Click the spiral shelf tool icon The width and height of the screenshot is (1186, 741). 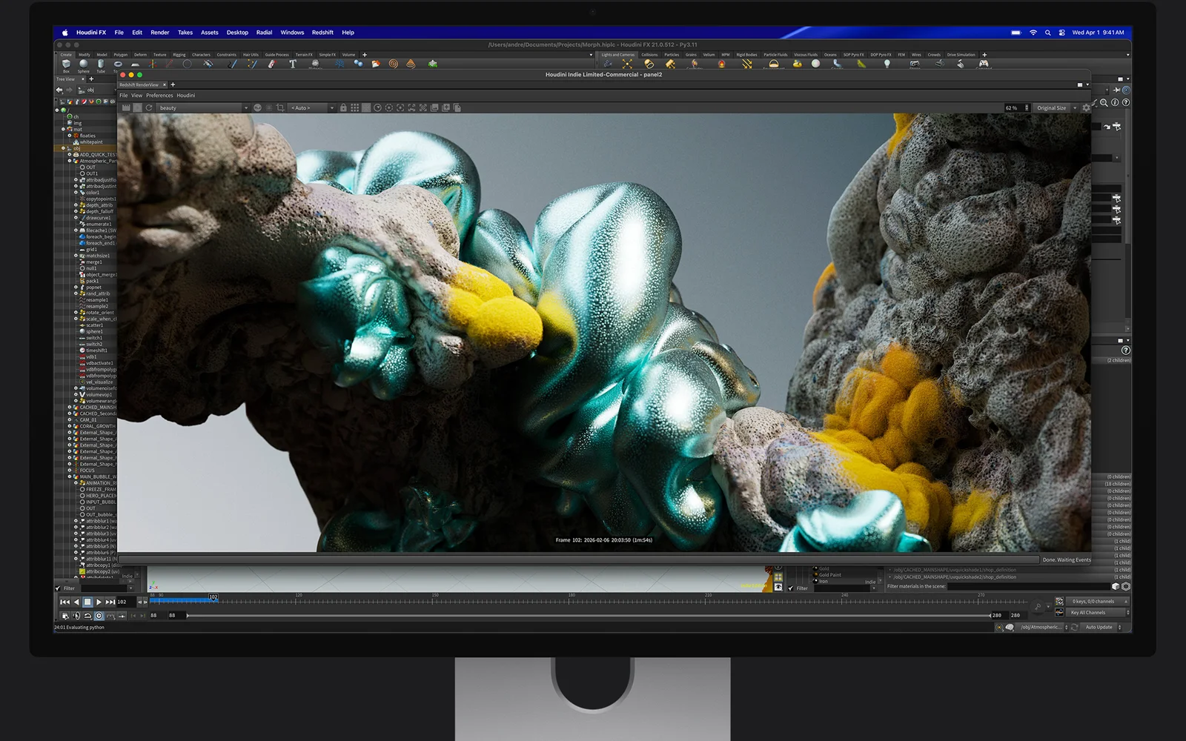pyautogui.click(x=393, y=64)
